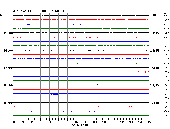Select minute tick label '03'
This screenshot has width=170, height=129.
(40, 122)
